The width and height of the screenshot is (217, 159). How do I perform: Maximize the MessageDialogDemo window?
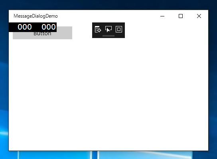(181, 16)
